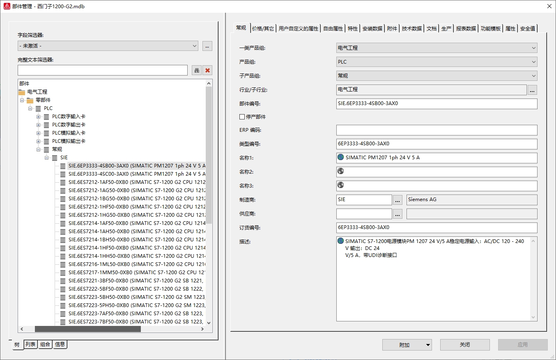Viewport: 556px width, 360px height.
Task: Click globe icon in 名称1 field
Action: 340,157
